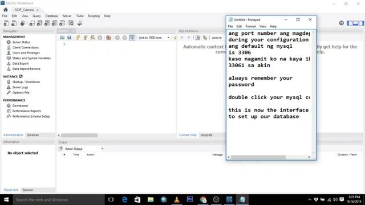Open SQL script file toolbar icon
The width and height of the screenshot is (365, 205).
tap(14, 23)
